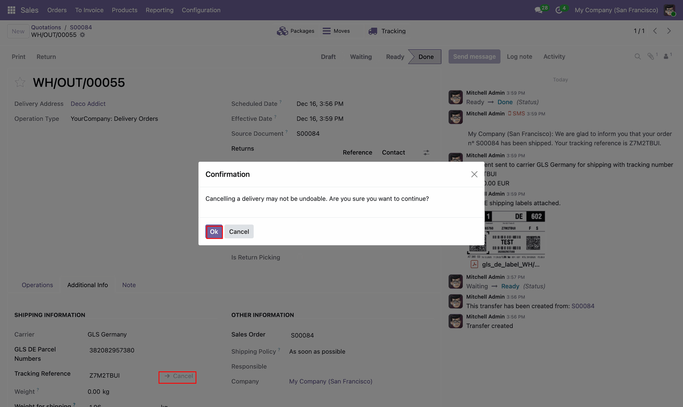The width and height of the screenshot is (683, 407).
Task: Open Returns column options adjuster
Action: tap(426, 152)
